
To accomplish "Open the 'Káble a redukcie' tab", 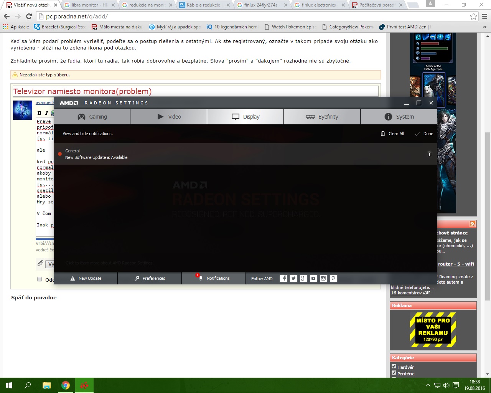I will click(x=204, y=5).
